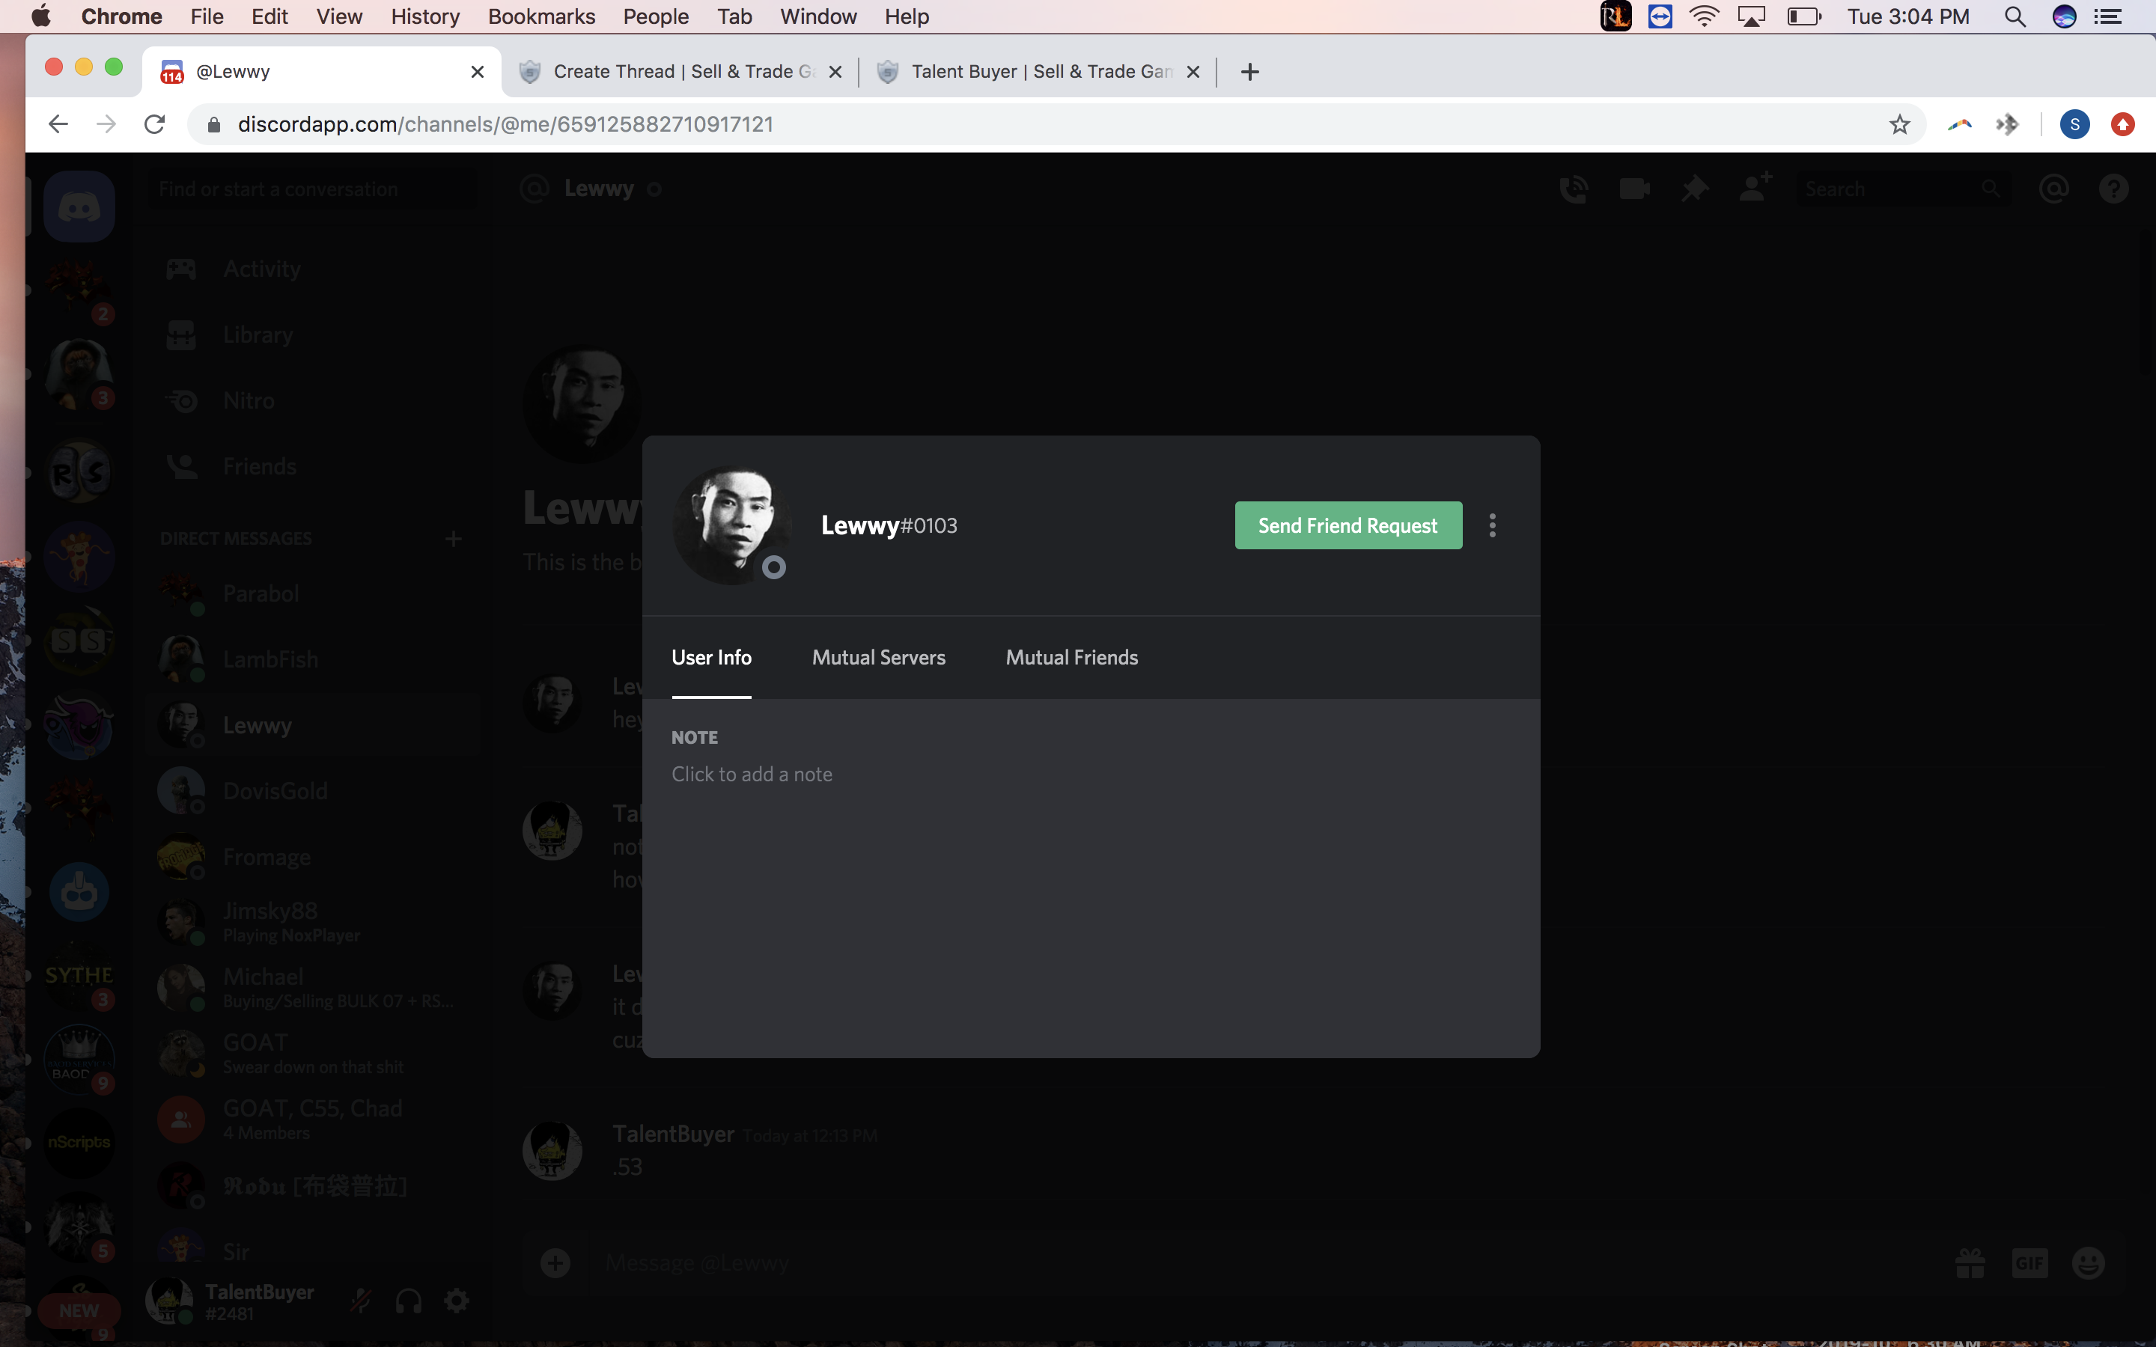Open the SYTHE server icon
Image resolution: width=2156 pixels, height=1347 pixels.
[79, 976]
